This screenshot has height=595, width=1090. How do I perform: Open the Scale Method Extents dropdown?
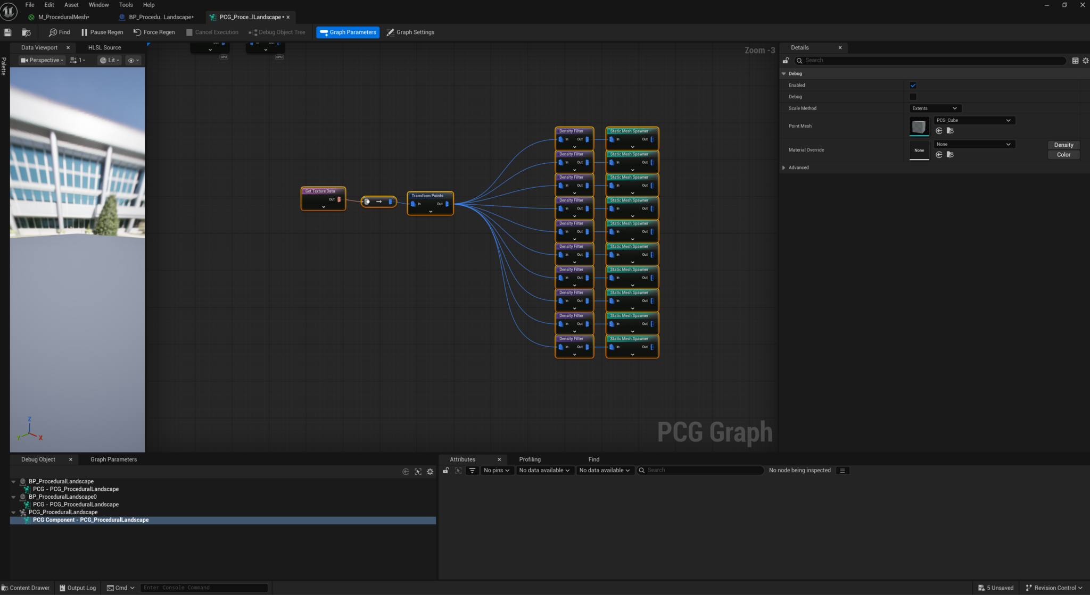[x=935, y=108]
